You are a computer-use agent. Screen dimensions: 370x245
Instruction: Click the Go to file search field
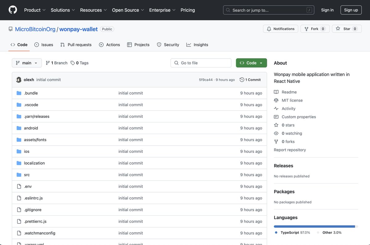(201, 63)
